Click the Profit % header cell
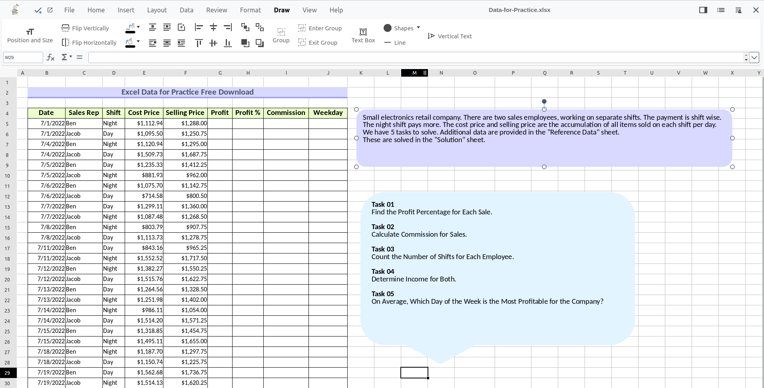The height and width of the screenshot is (388, 764). tap(248, 113)
